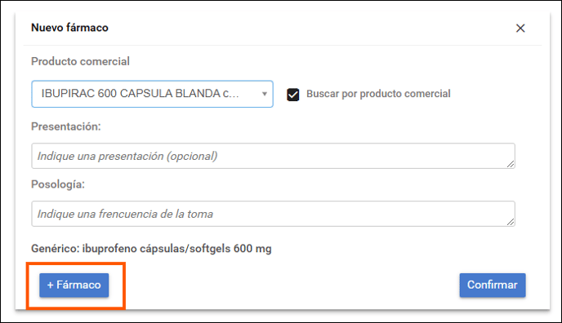This screenshot has width=562, height=323.
Task: Add another drug with + Fármaco
Action: (x=74, y=285)
